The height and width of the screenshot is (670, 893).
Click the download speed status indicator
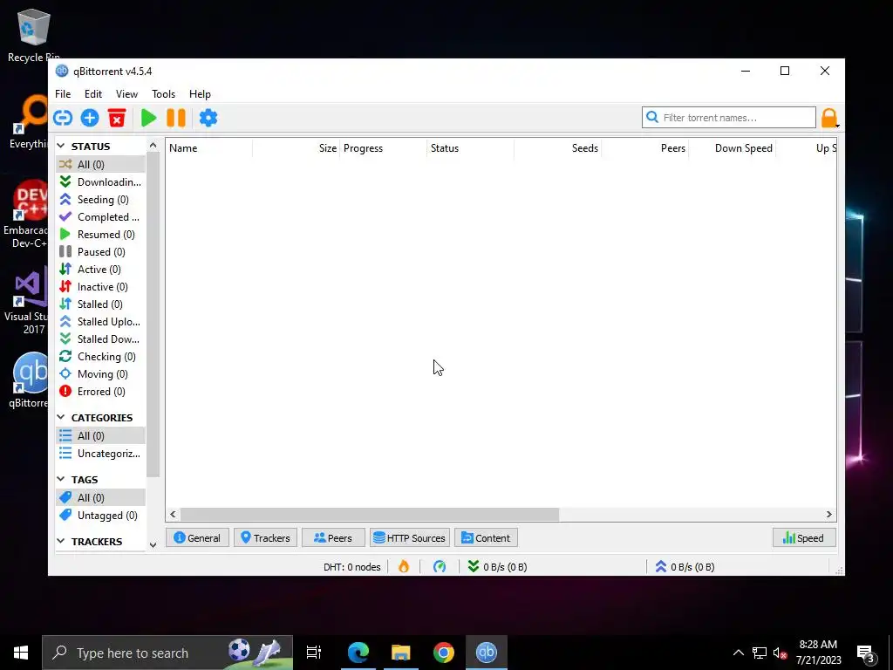click(497, 567)
